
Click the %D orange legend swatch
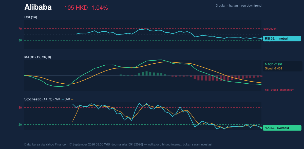[x=72, y=99]
